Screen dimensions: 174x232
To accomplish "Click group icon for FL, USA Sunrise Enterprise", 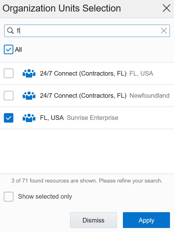I will point(29,118).
